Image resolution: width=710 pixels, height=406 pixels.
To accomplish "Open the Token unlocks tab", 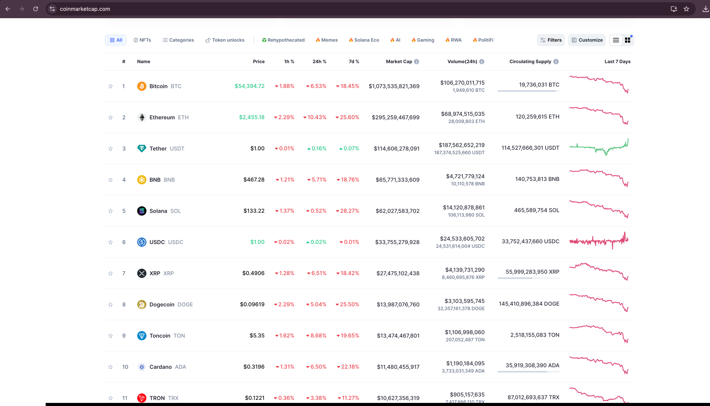I will click(225, 40).
